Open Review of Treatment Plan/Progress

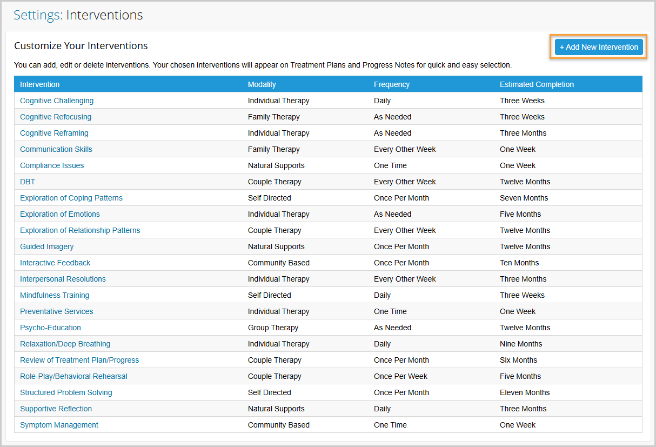pos(79,360)
